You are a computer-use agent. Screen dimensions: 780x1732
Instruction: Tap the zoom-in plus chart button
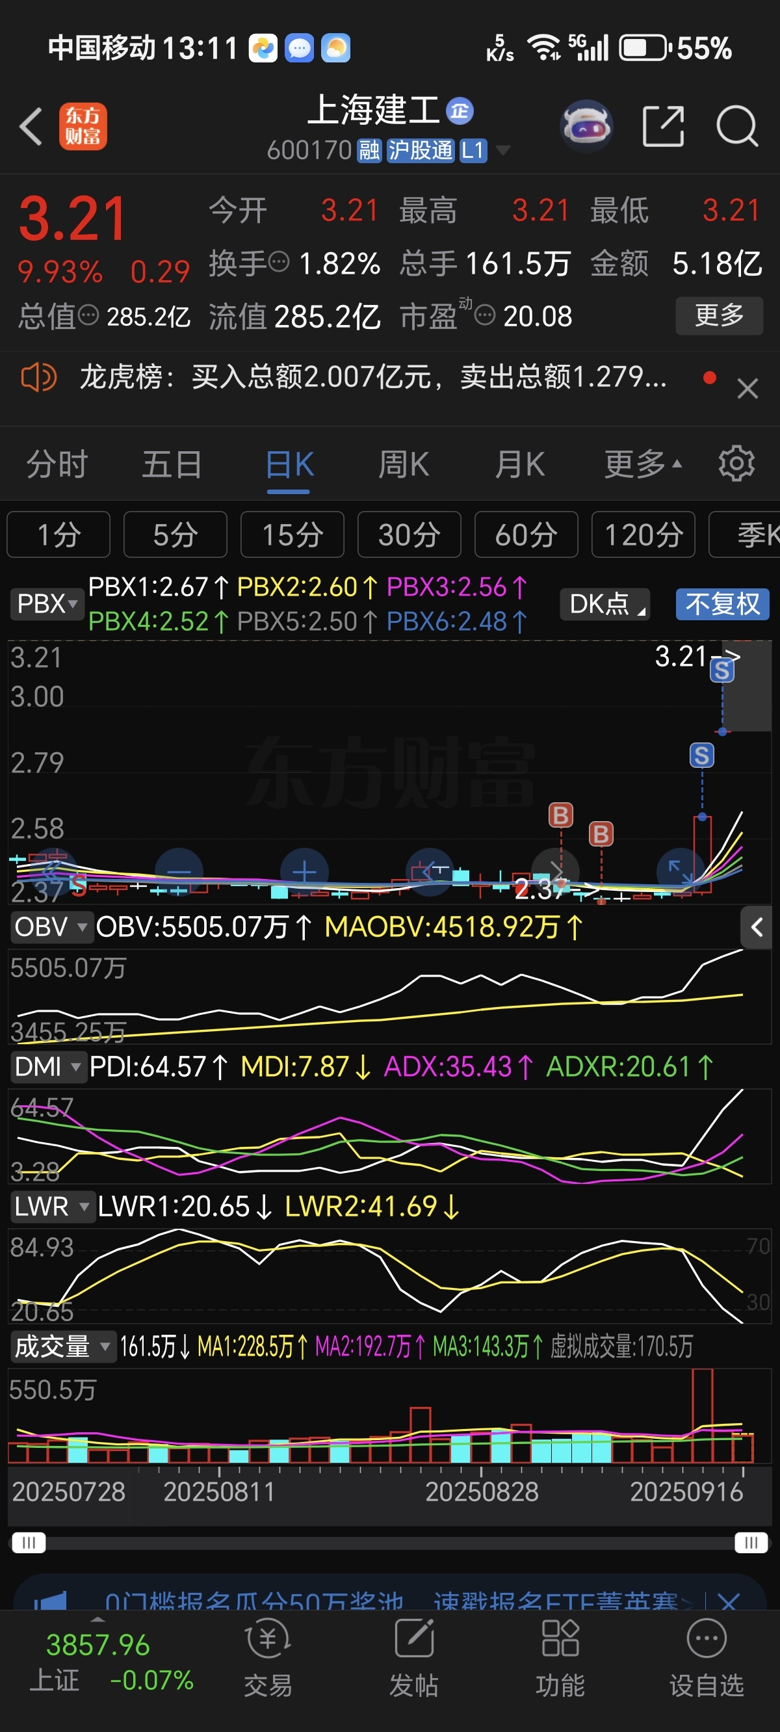pyautogui.click(x=305, y=872)
